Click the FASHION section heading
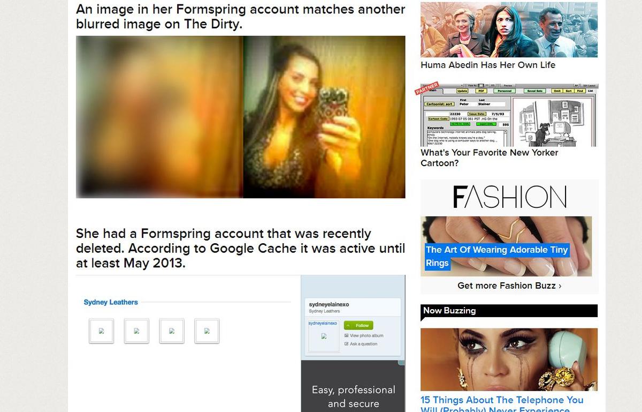This screenshot has height=412, width=642. tap(509, 197)
